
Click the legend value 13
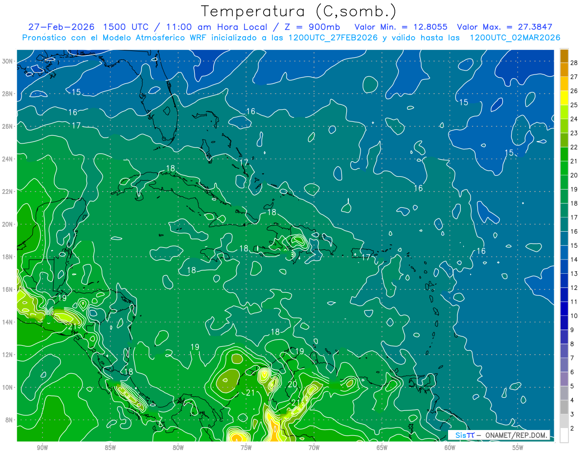574,274
